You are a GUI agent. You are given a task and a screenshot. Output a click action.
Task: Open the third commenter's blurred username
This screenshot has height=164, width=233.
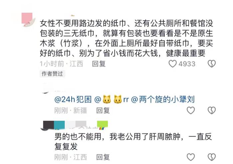click(76, 125)
